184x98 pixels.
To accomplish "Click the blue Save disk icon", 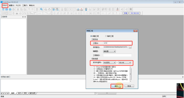I will [10, 9].
